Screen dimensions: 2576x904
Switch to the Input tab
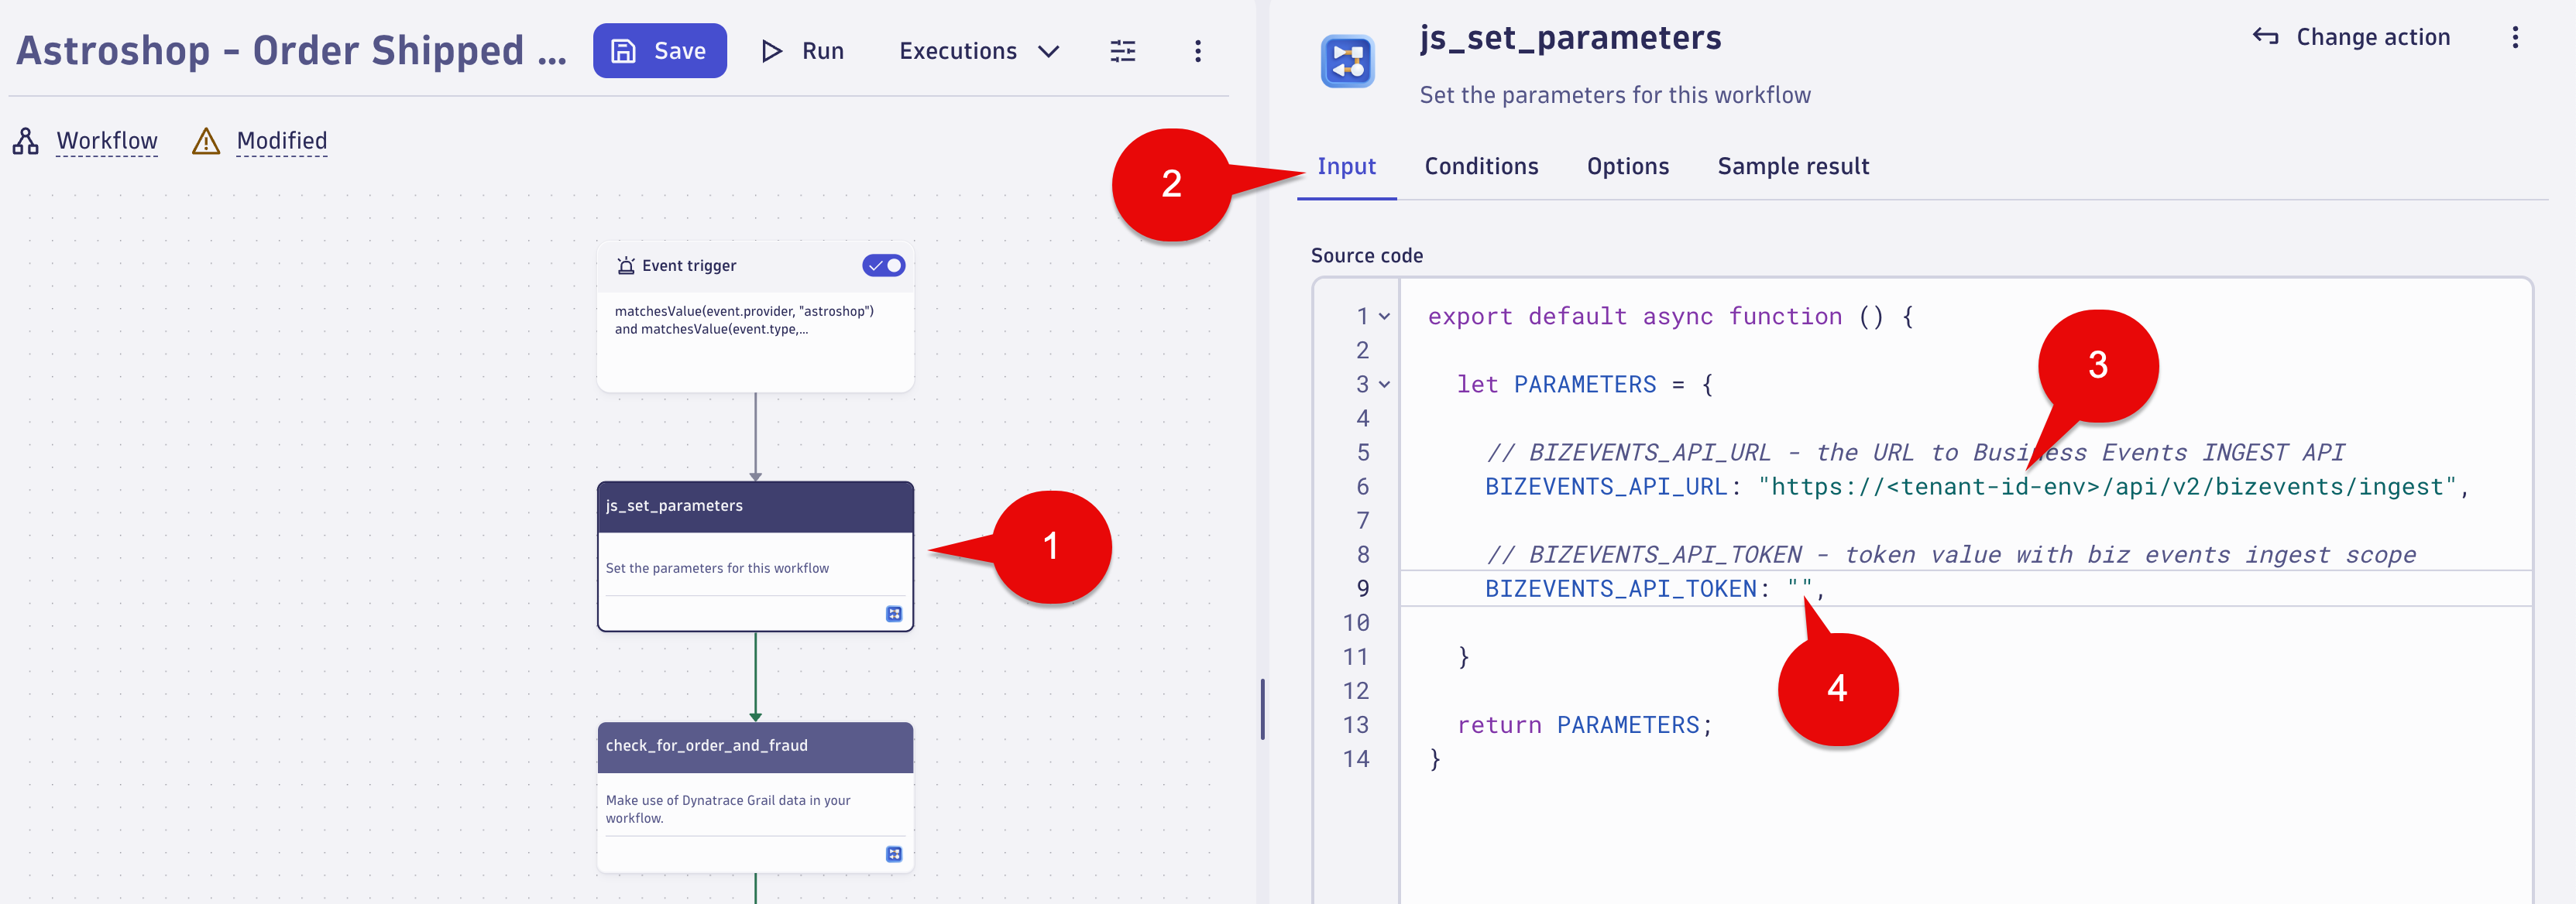(x=1346, y=167)
